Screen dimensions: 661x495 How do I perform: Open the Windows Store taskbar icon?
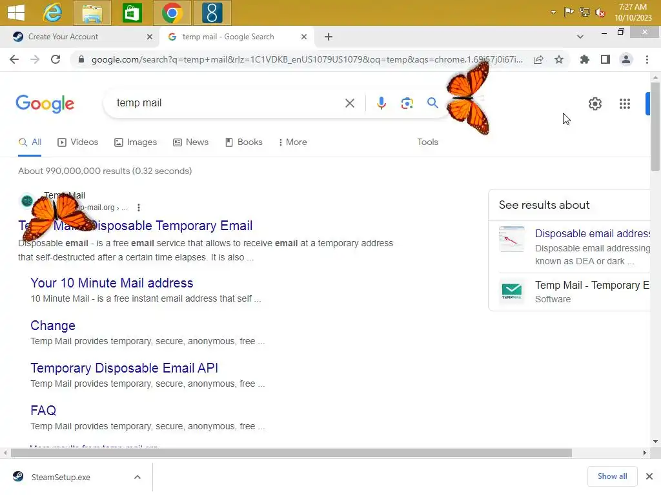[x=132, y=13]
